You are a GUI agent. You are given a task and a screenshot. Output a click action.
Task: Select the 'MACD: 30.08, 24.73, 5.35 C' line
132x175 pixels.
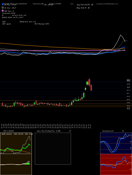[x=13, y=17]
